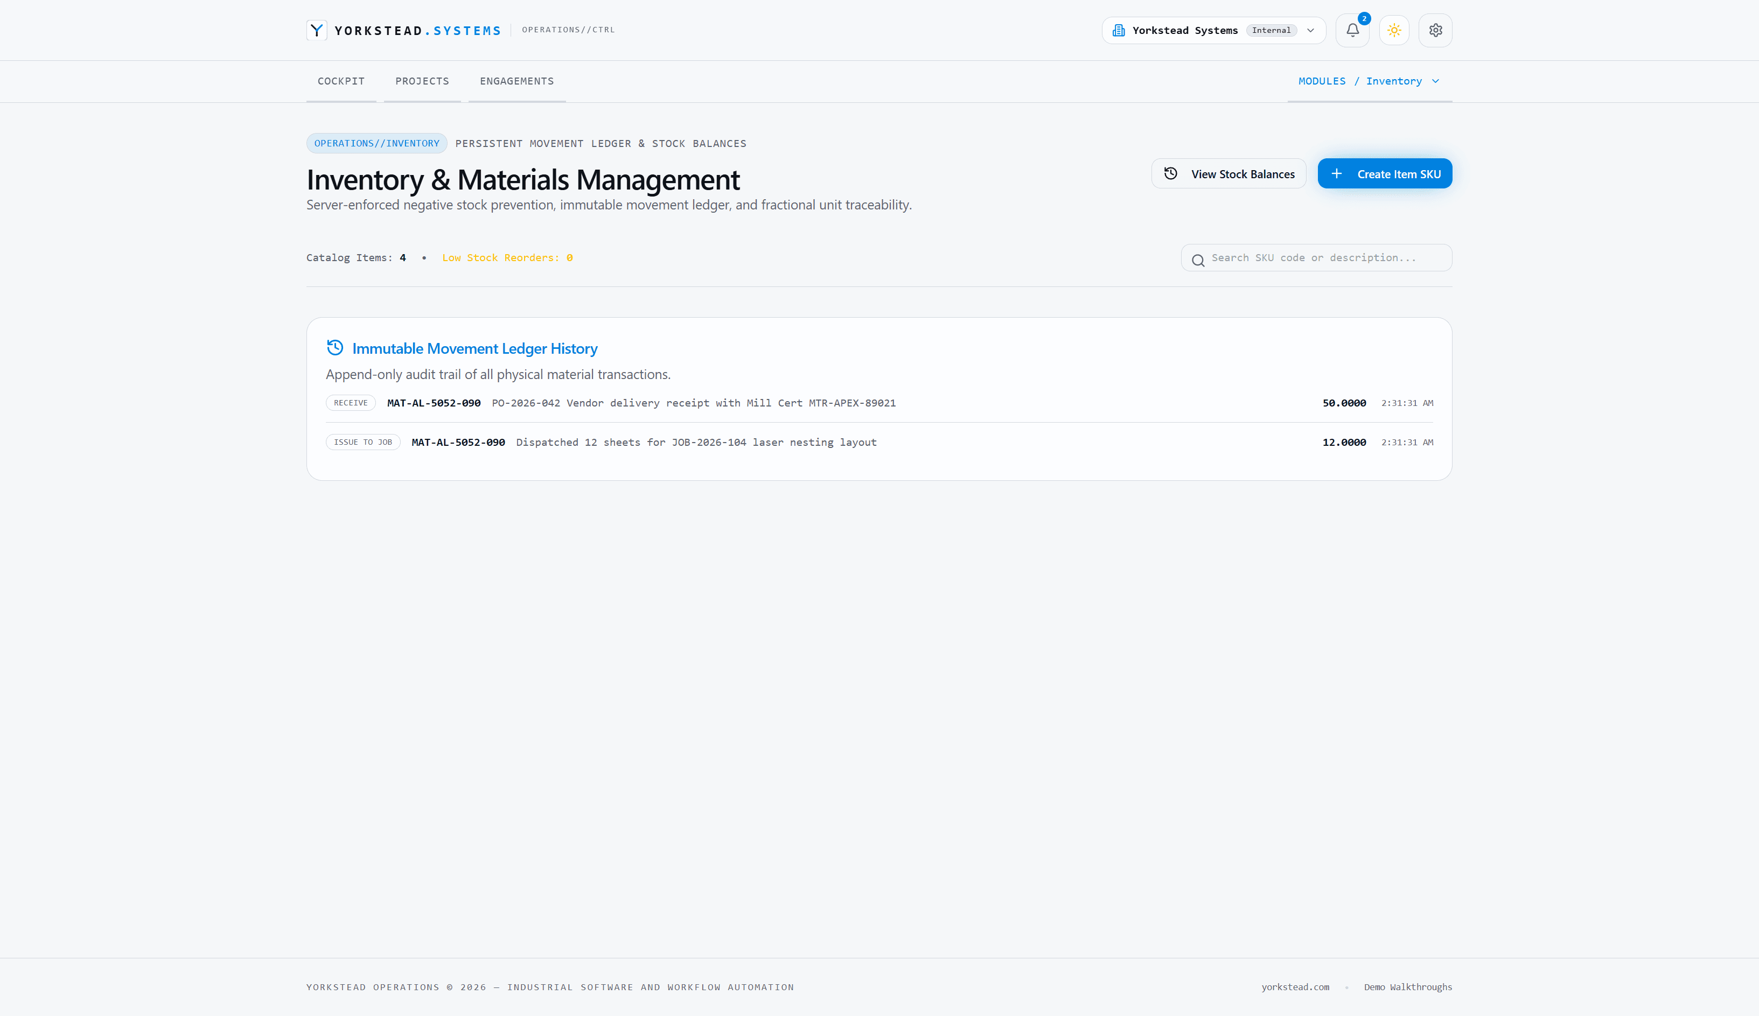Click the PO-2026-042 vendor delivery description
The image size is (1759, 1016).
point(693,403)
